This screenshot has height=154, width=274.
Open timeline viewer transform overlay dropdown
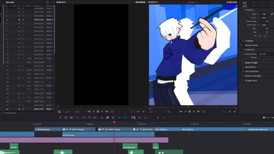coord(155,112)
